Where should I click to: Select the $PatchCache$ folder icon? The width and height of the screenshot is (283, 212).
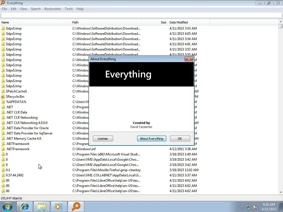click(x=3, y=91)
